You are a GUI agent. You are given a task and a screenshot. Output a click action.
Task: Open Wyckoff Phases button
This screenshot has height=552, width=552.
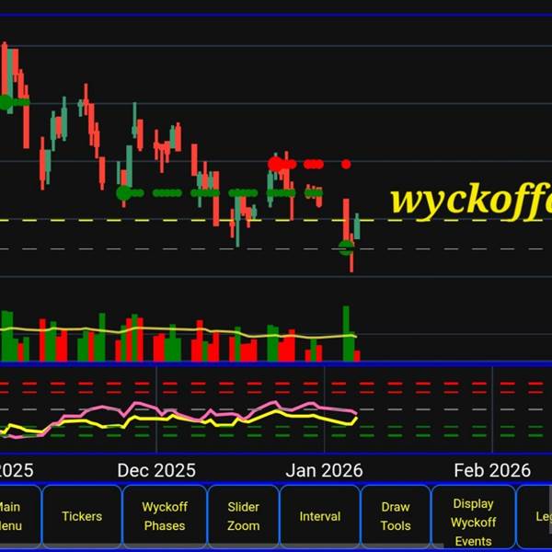click(x=165, y=516)
